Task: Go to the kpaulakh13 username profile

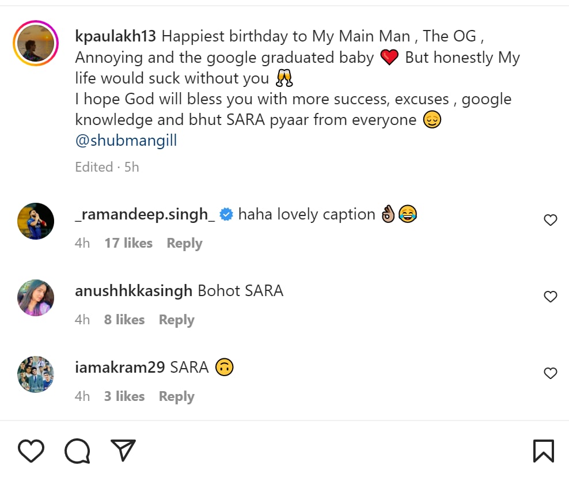Action: click(x=115, y=36)
